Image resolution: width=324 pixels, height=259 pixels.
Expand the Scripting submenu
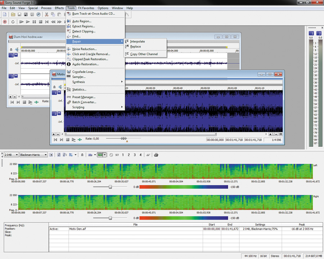point(95,107)
